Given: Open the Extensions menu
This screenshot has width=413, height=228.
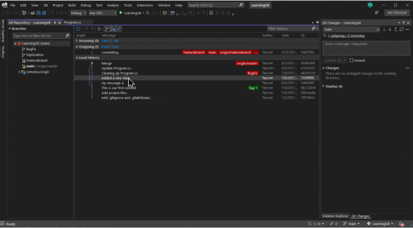Looking at the screenshot, I should pyautogui.click(x=145, y=5).
